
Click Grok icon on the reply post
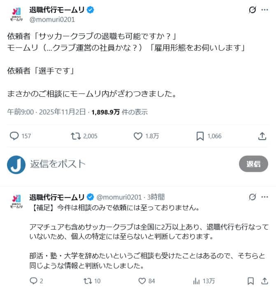(252, 197)
